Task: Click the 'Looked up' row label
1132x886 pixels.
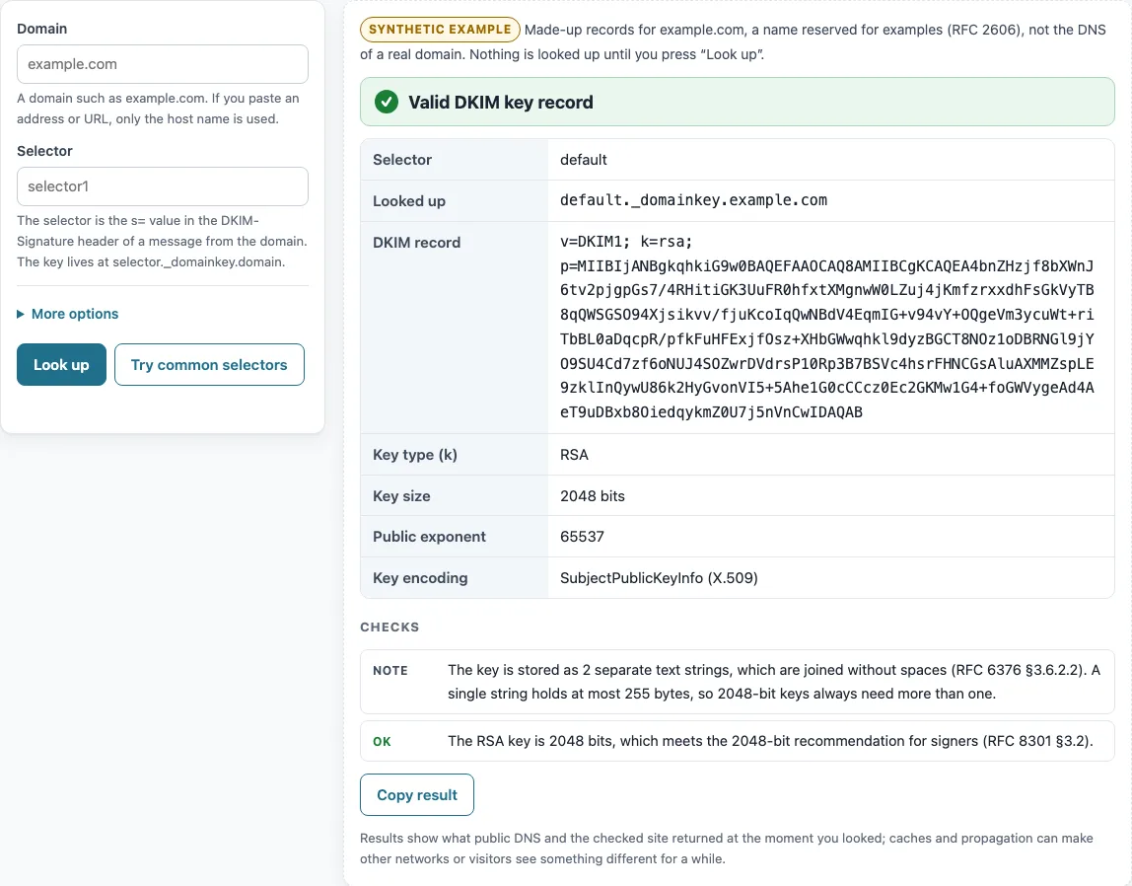Action: [409, 200]
